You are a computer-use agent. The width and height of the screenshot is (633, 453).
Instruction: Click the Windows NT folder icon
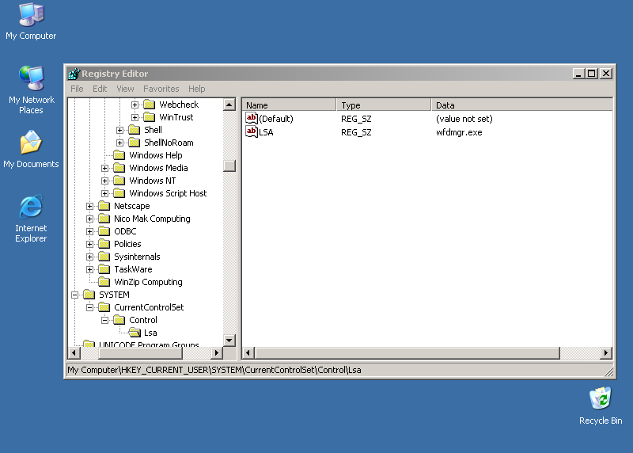[119, 181]
